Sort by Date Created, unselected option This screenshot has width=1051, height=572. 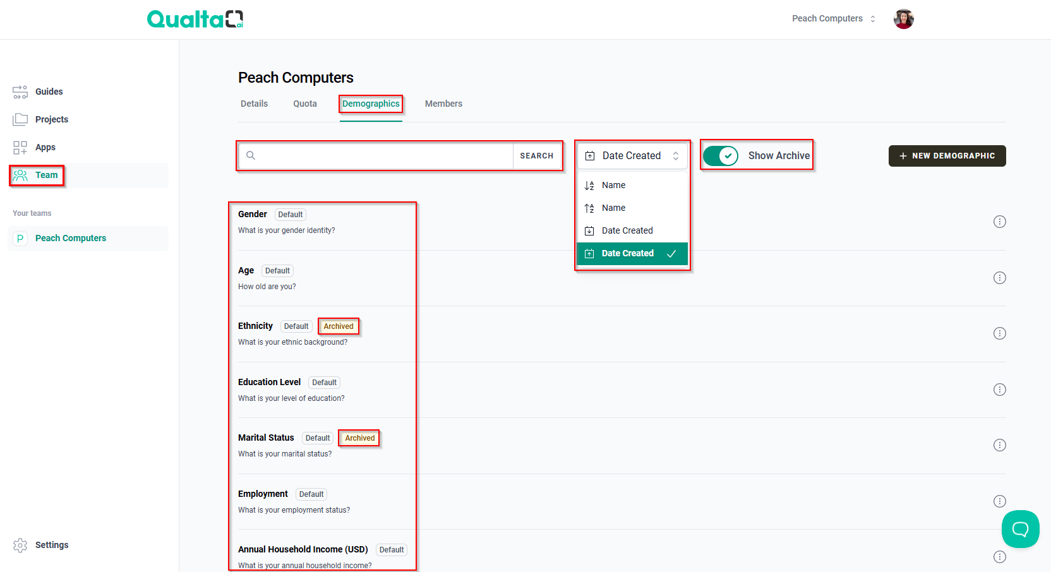(x=632, y=230)
